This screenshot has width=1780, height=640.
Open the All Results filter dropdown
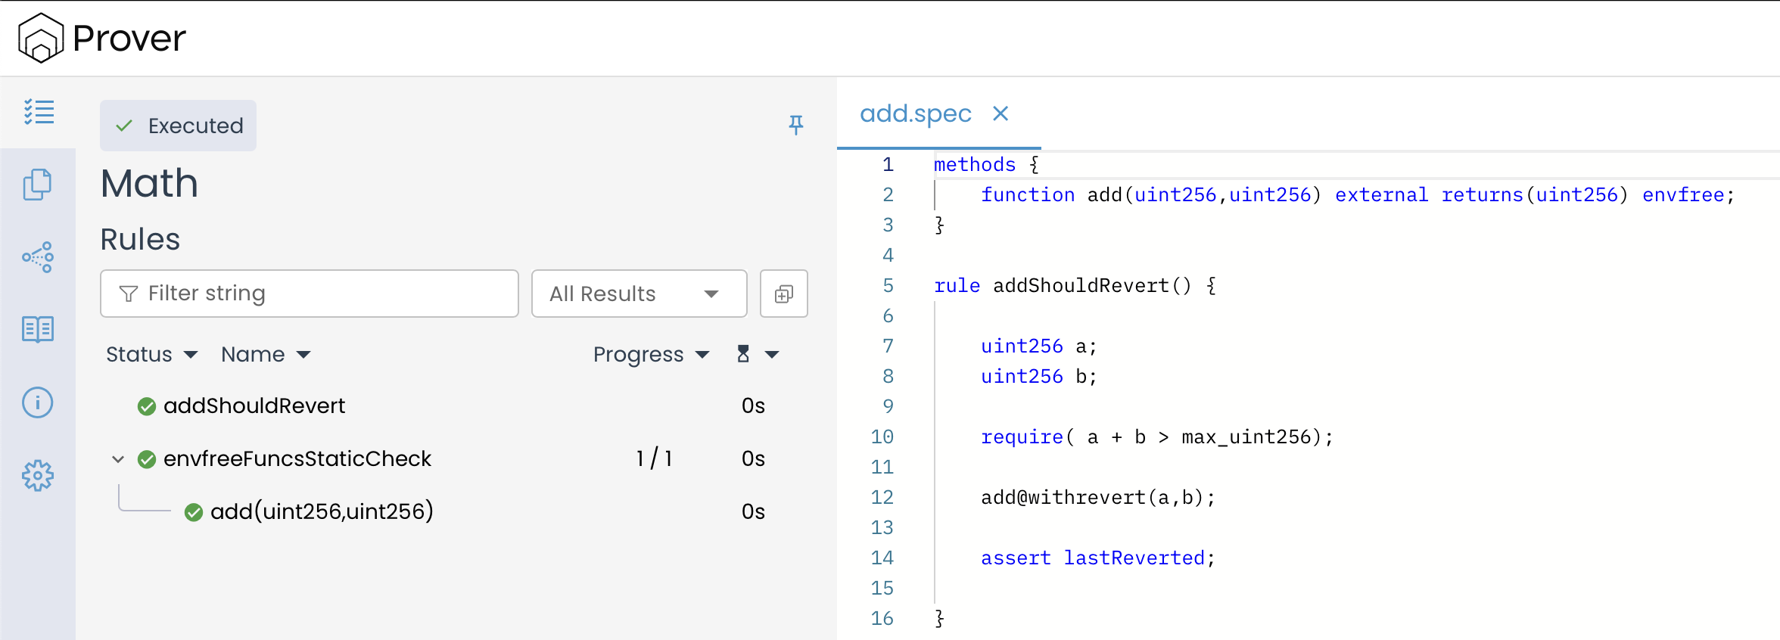(x=639, y=294)
